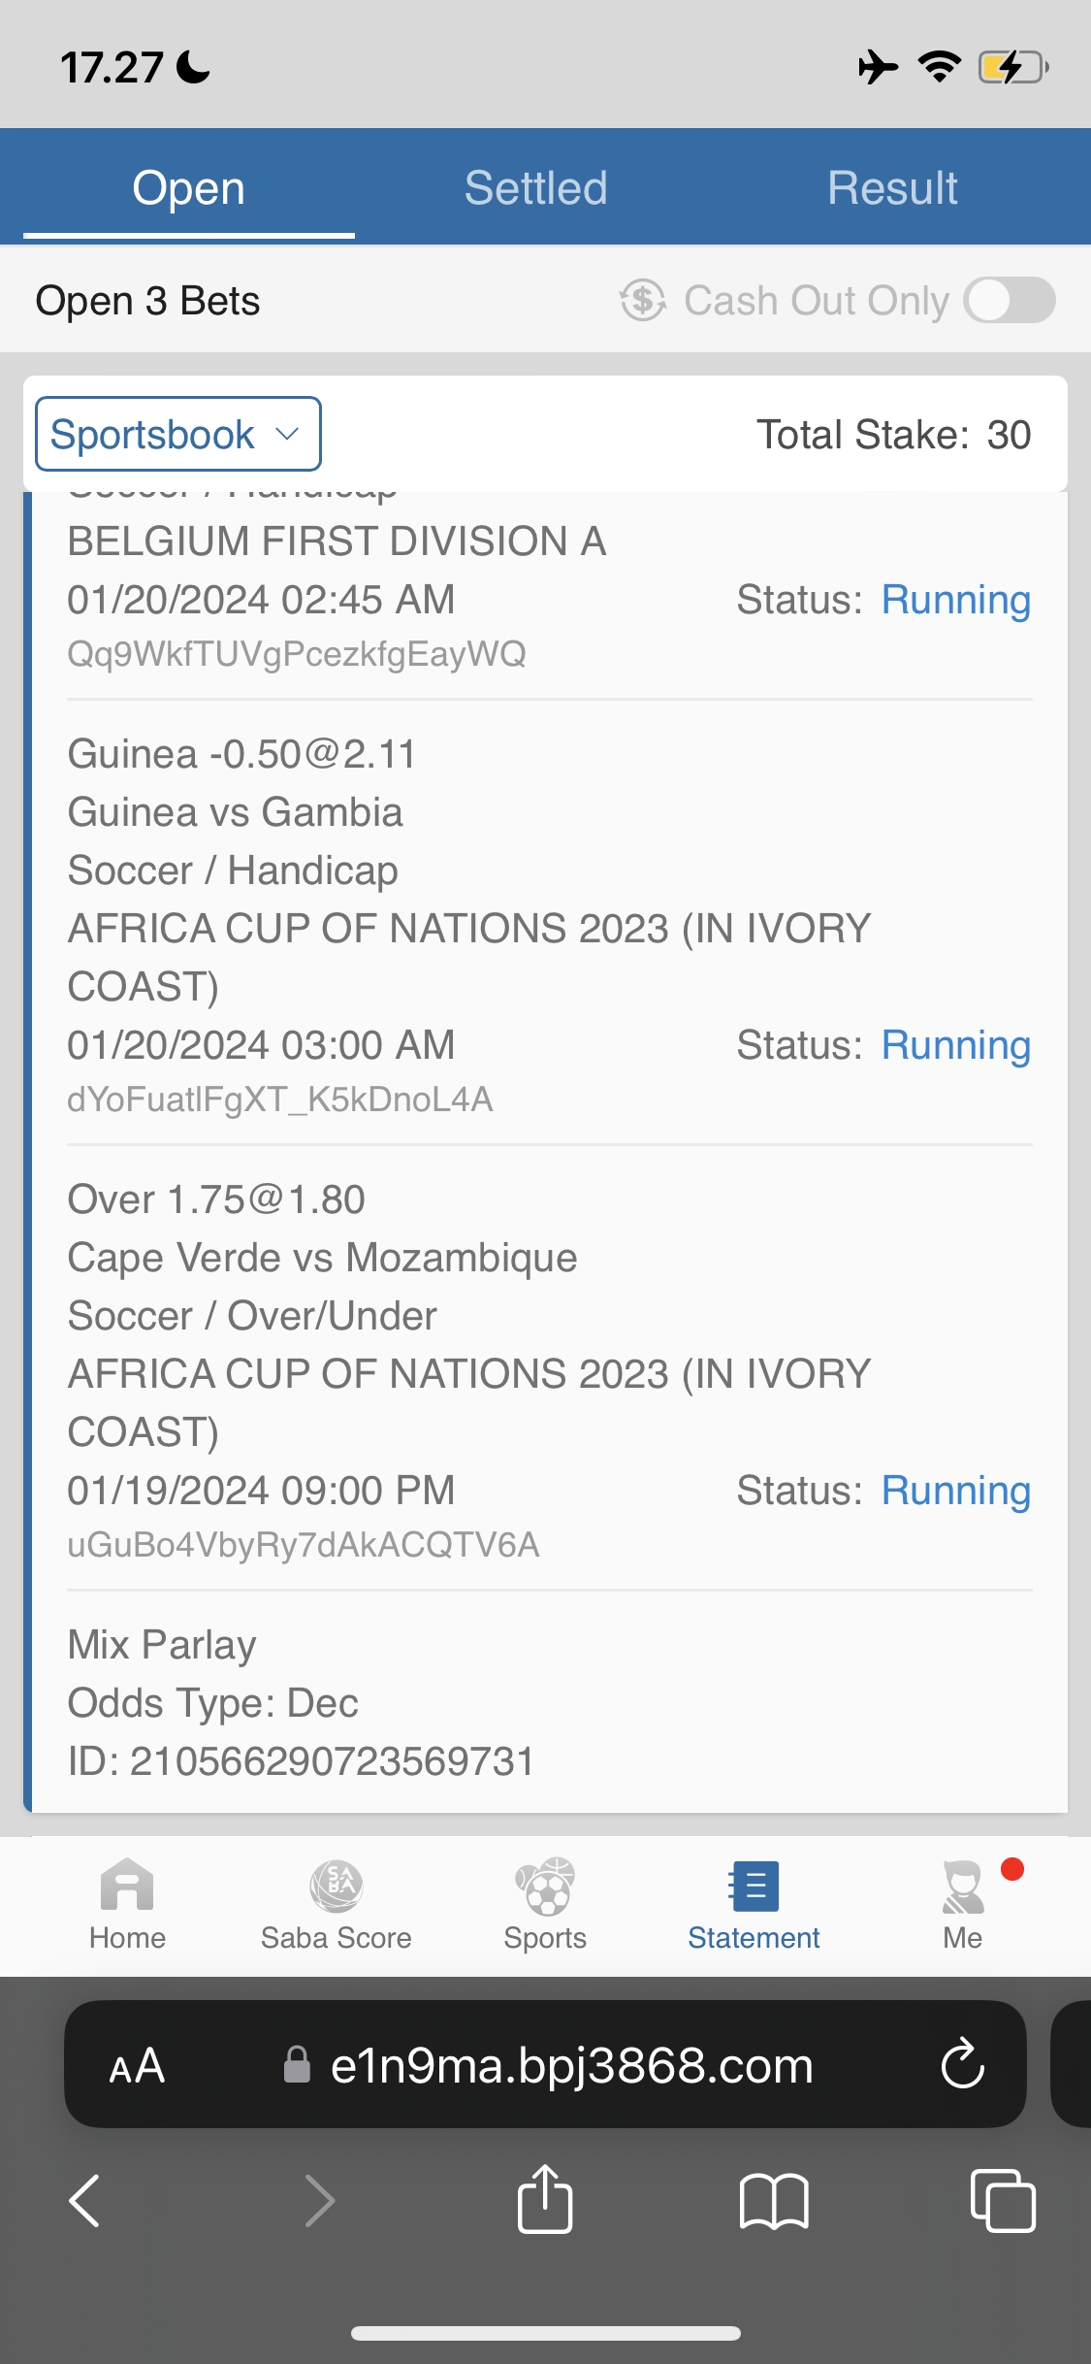Open the Me profile icon
The width and height of the screenshot is (1091, 2364).
tap(962, 1887)
